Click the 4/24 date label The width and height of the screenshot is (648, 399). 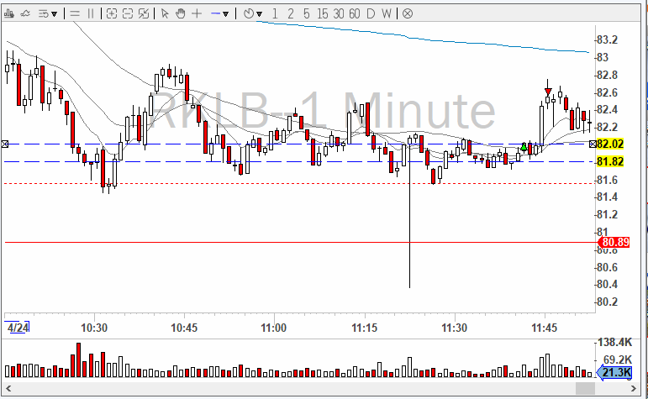[x=18, y=328]
